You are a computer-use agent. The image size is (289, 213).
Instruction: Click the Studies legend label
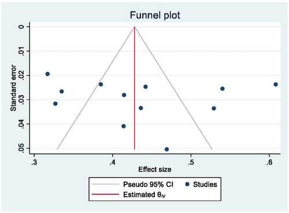coord(205,185)
